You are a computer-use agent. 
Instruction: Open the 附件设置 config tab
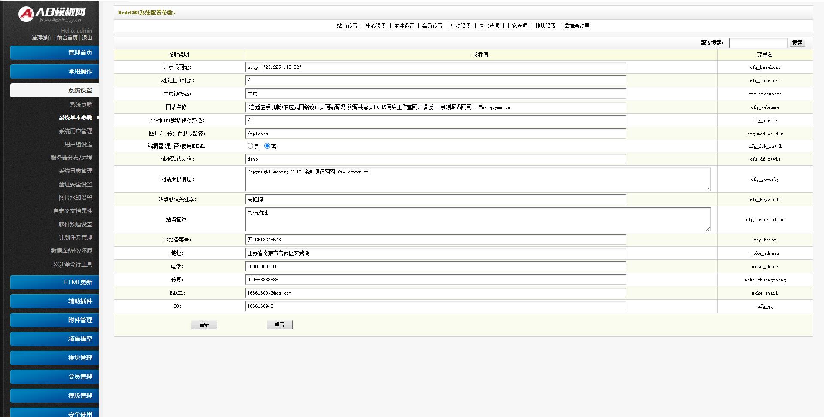coord(404,26)
